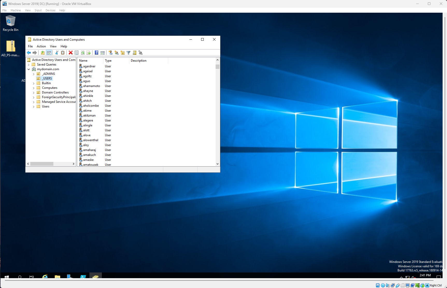Click the Cut scissors icon

[x=57, y=53]
